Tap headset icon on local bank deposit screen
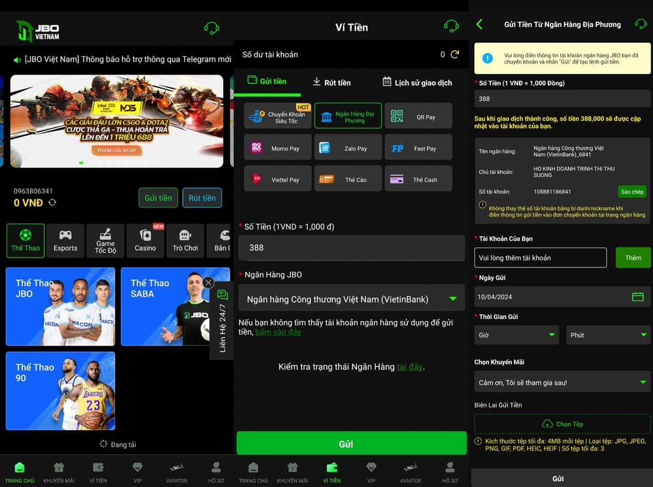 pos(641,24)
